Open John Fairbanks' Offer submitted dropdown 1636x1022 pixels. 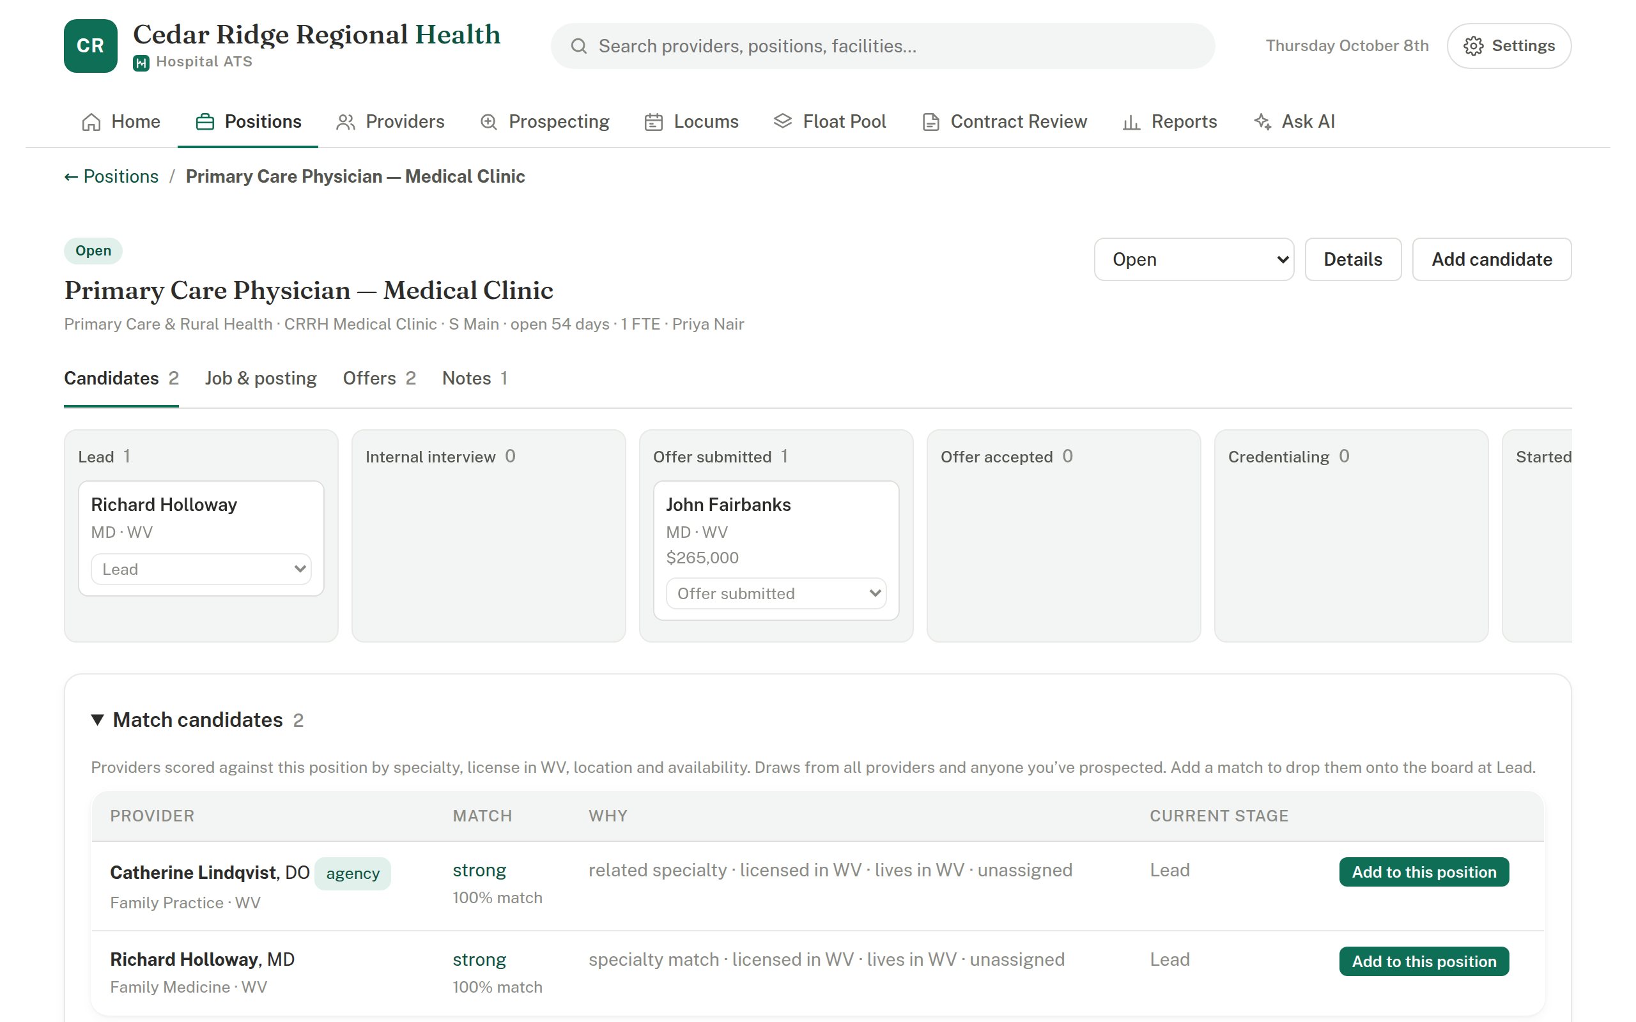(x=776, y=593)
